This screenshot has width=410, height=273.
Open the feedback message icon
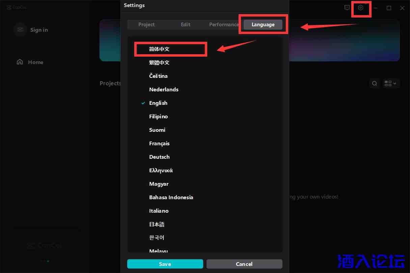coord(347,8)
